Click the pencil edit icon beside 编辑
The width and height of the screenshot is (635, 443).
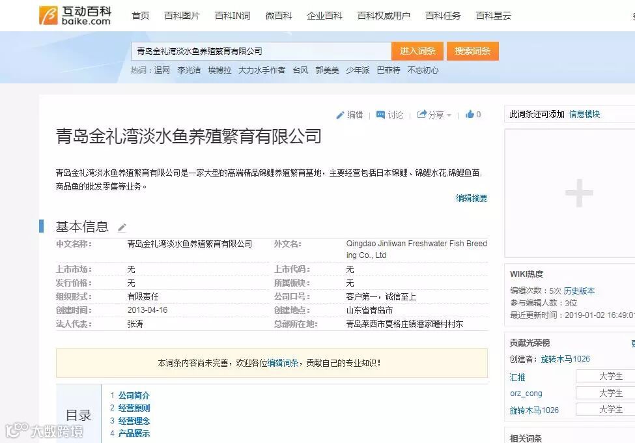pyautogui.click(x=340, y=115)
